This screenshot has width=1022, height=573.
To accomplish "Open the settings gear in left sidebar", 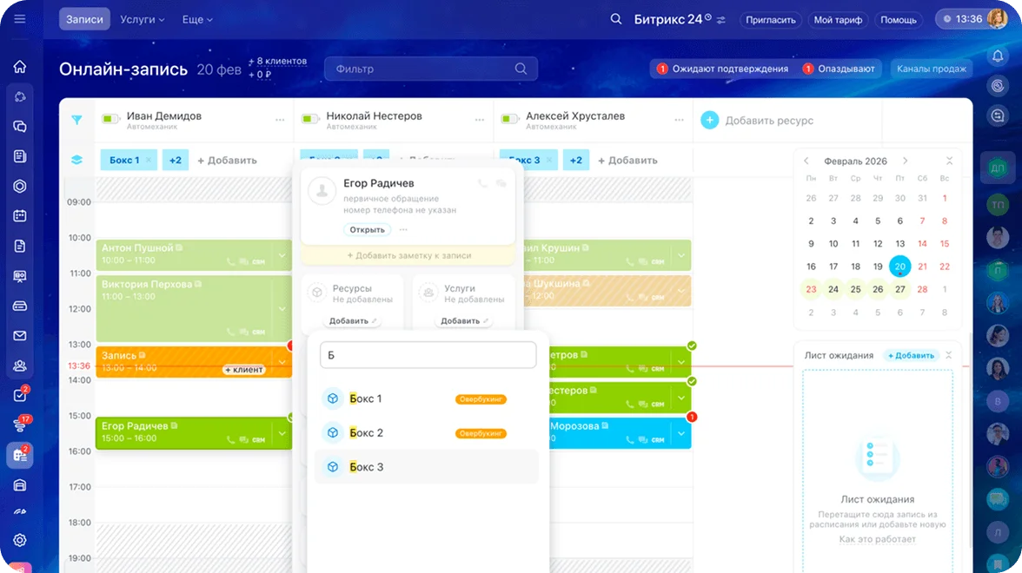I will click(20, 540).
